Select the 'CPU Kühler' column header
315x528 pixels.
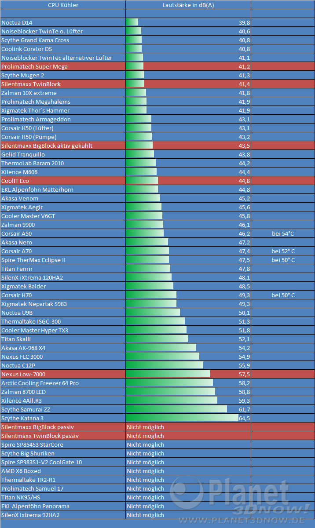coord(62,5)
